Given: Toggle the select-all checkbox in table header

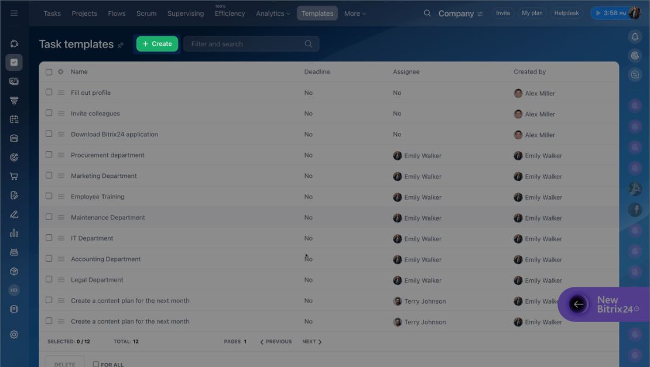Looking at the screenshot, I should [49, 72].
